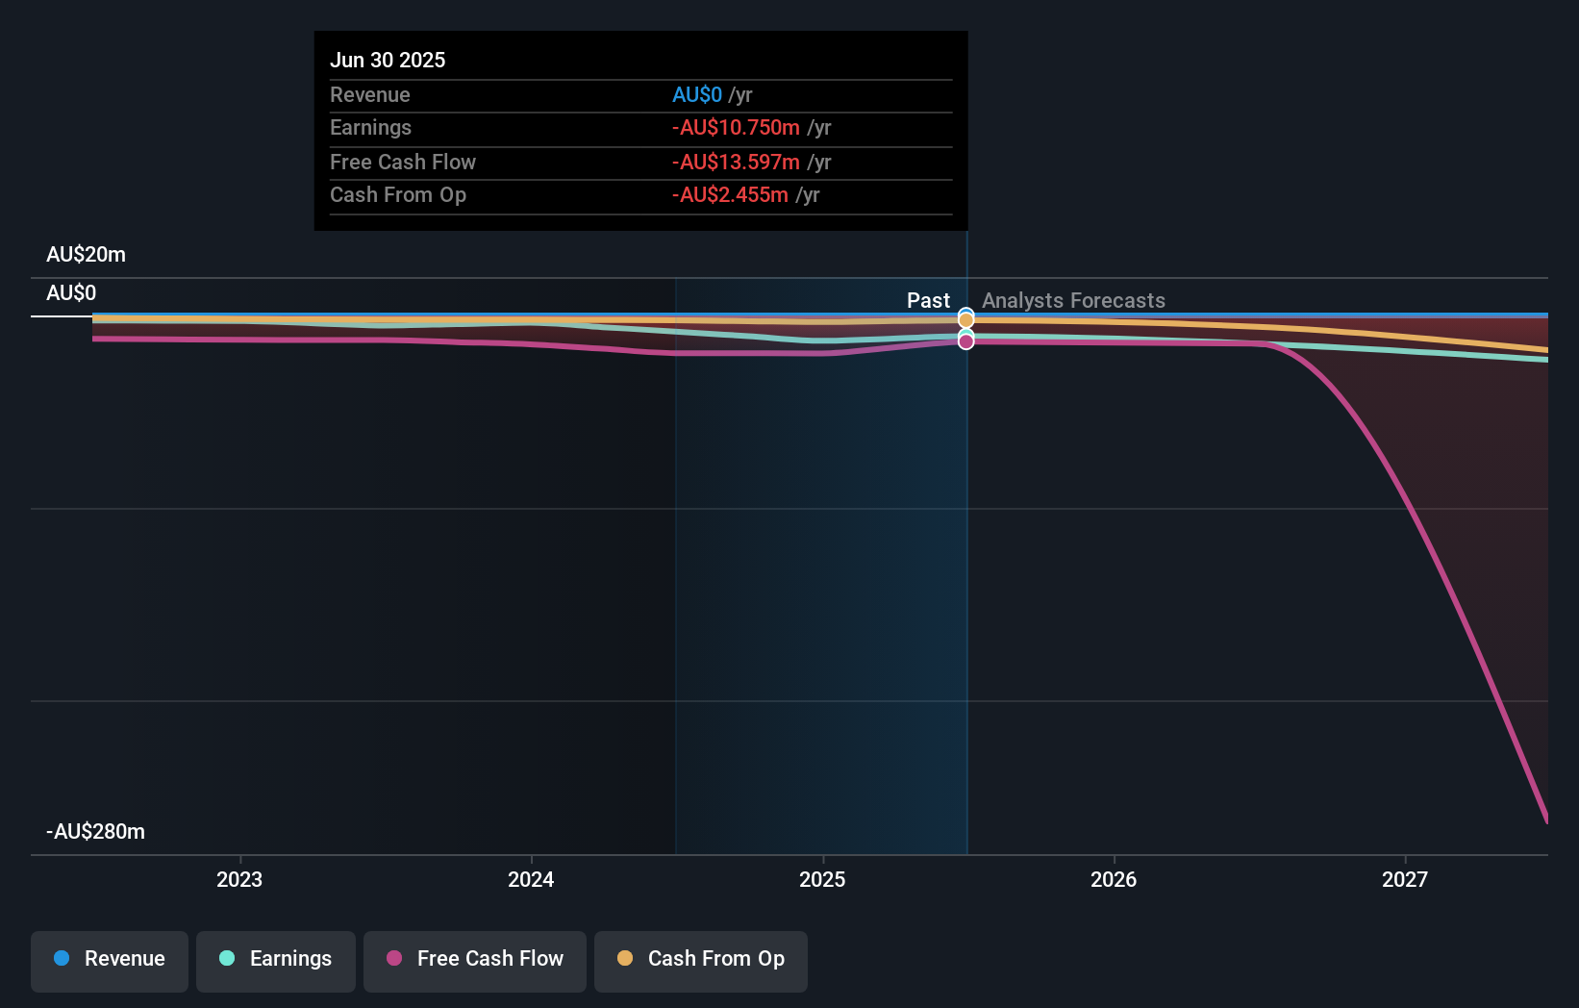Click the teal Earnings legend dot
The image size is (1579, 1008).
(x=226, y=959)
